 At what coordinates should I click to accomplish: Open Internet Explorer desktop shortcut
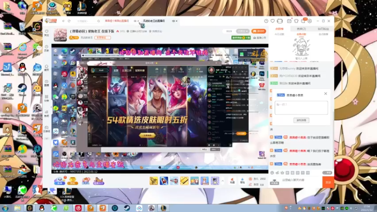(x=22, y=49)
